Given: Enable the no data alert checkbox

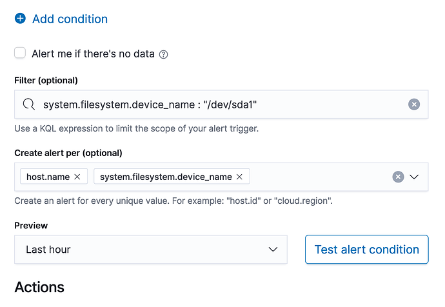Looking at the screenshot, I should point(21,54).
